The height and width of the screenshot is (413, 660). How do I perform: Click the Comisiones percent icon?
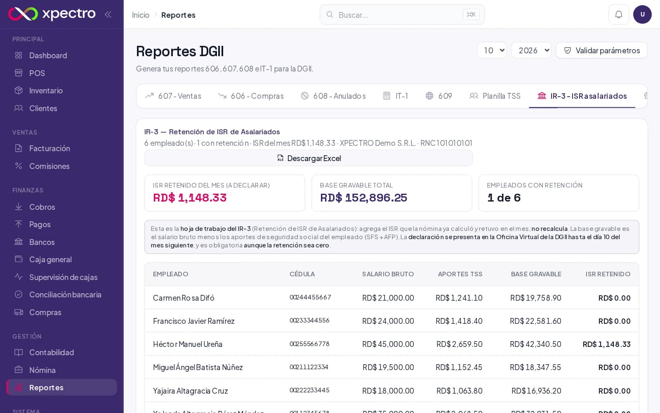pyautogui.click(x=19, y=166)
